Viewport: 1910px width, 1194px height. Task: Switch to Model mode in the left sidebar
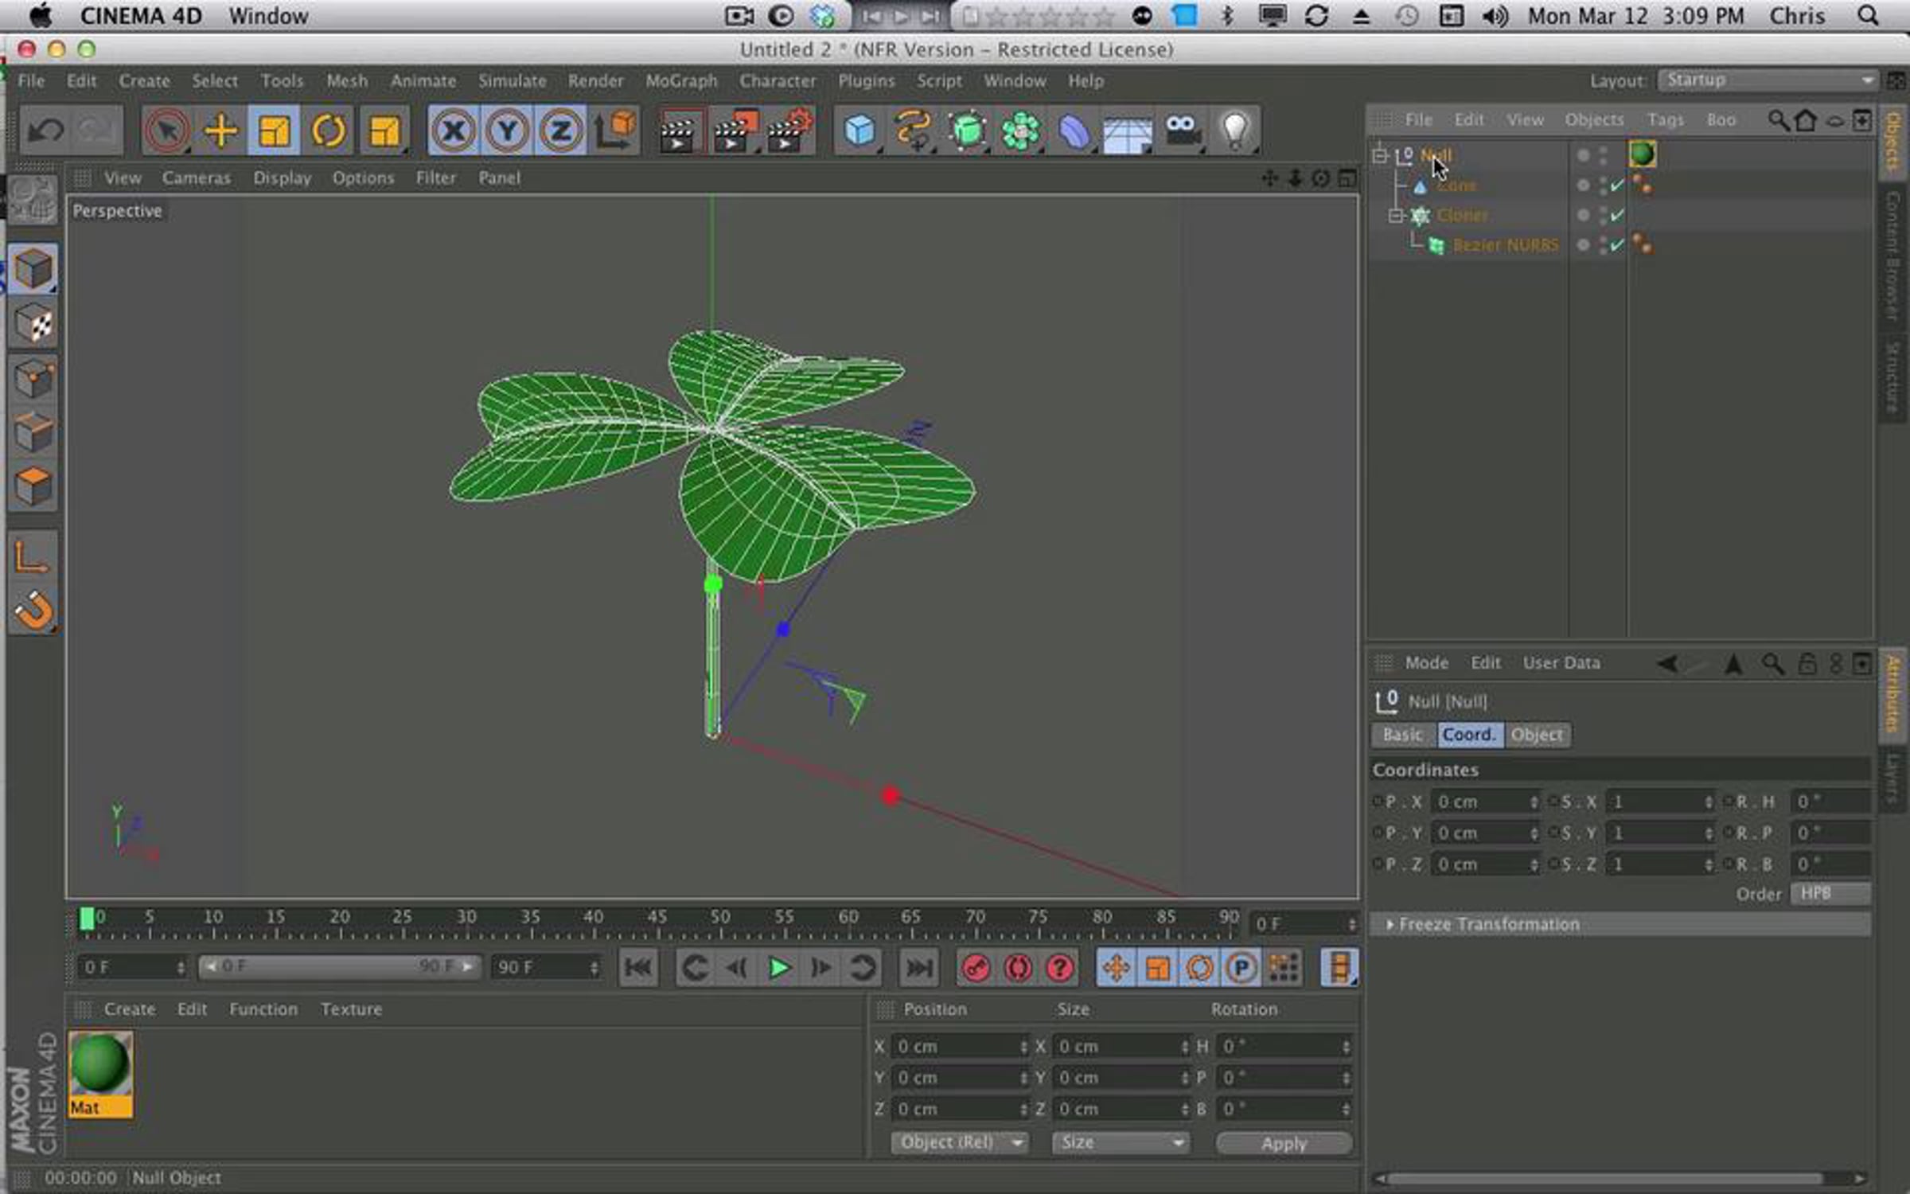pos(33,268)
